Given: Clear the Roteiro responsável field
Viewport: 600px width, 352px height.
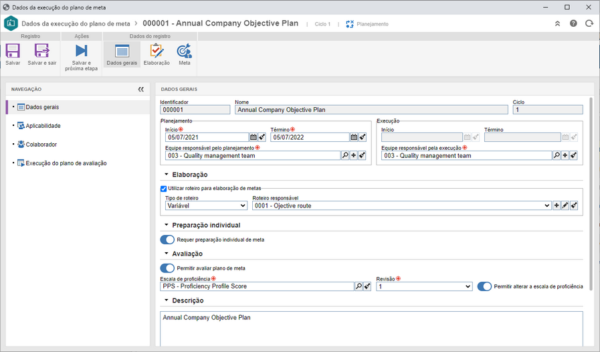Looking at the screenshot, I should click(574, 205).
